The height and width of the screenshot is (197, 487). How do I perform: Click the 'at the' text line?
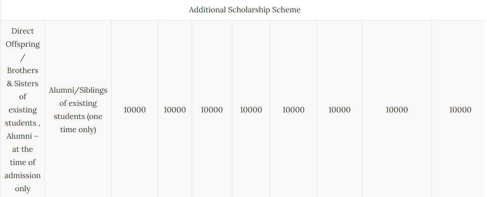pos(22,149)
